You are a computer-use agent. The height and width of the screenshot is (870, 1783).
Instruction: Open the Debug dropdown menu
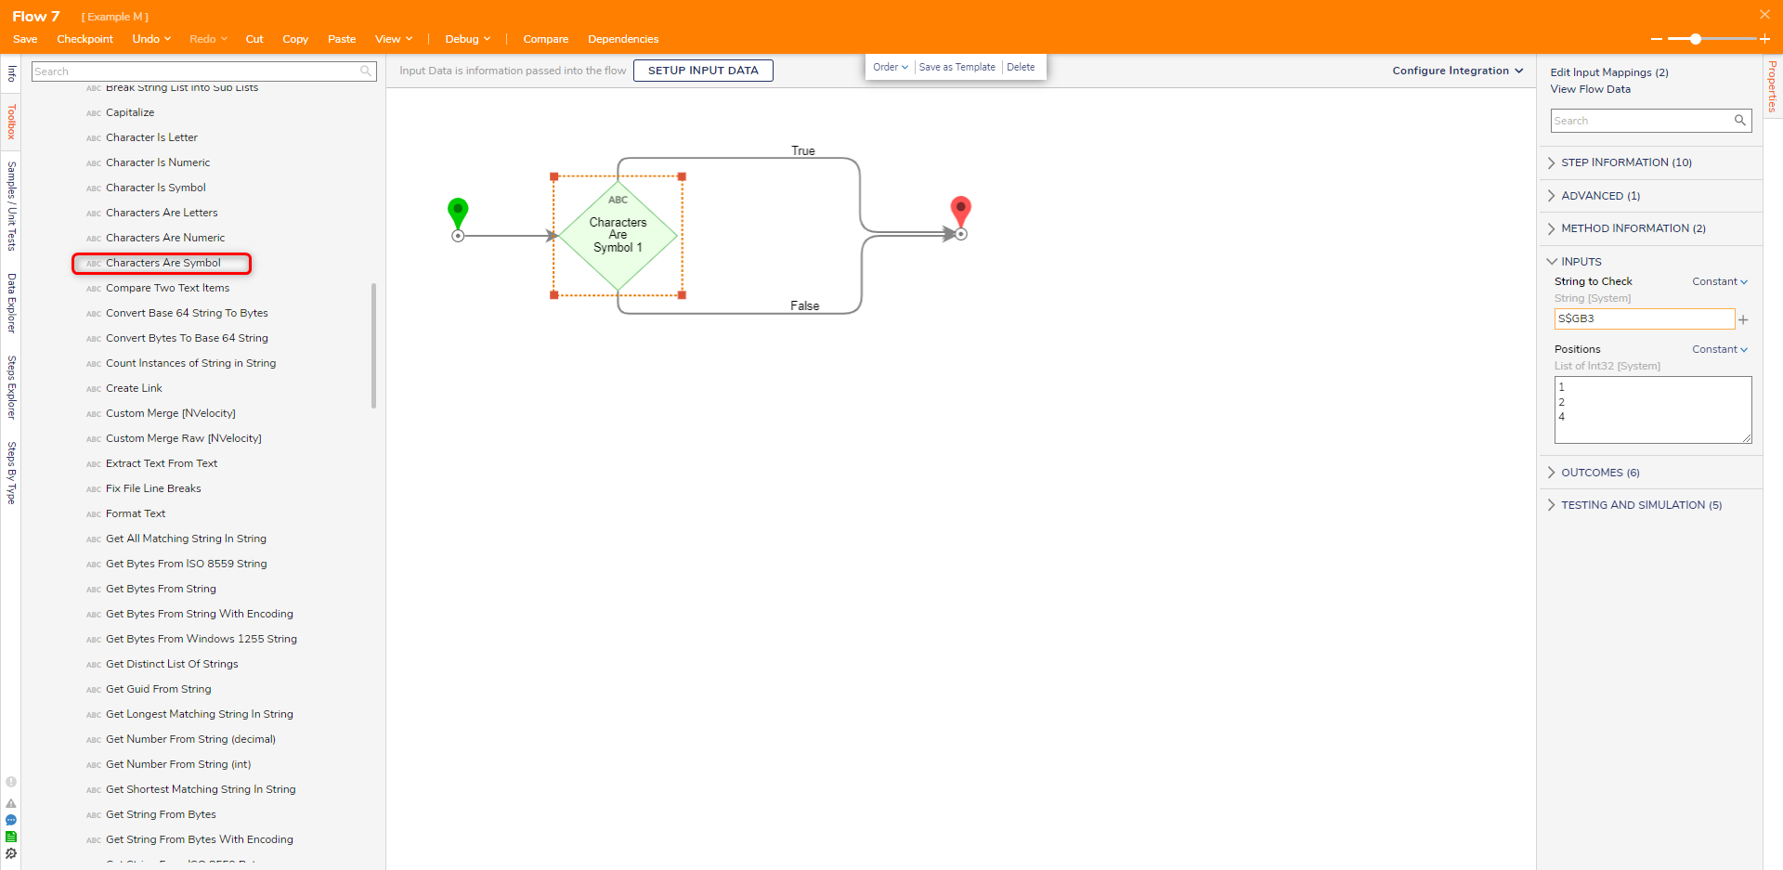(467, 39)
